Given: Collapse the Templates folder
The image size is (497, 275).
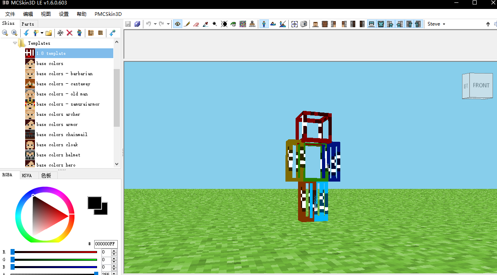Looking at the screenshot, I should (15, 43).
